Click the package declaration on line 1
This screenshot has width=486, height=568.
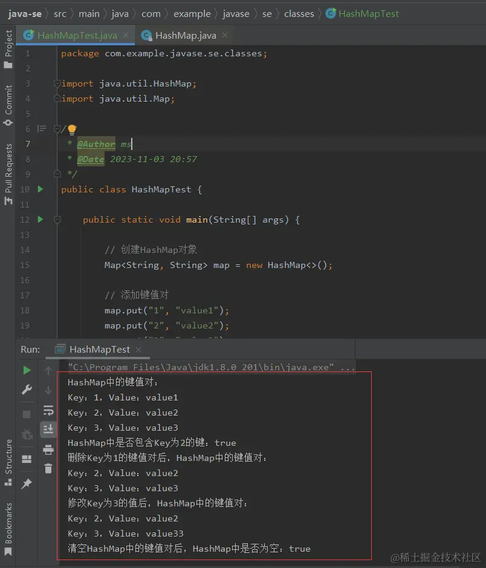(164, 54)
